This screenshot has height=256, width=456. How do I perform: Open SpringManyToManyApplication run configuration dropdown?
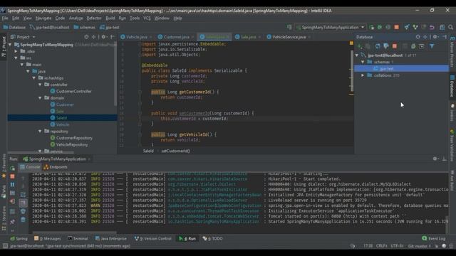(331, 27)
